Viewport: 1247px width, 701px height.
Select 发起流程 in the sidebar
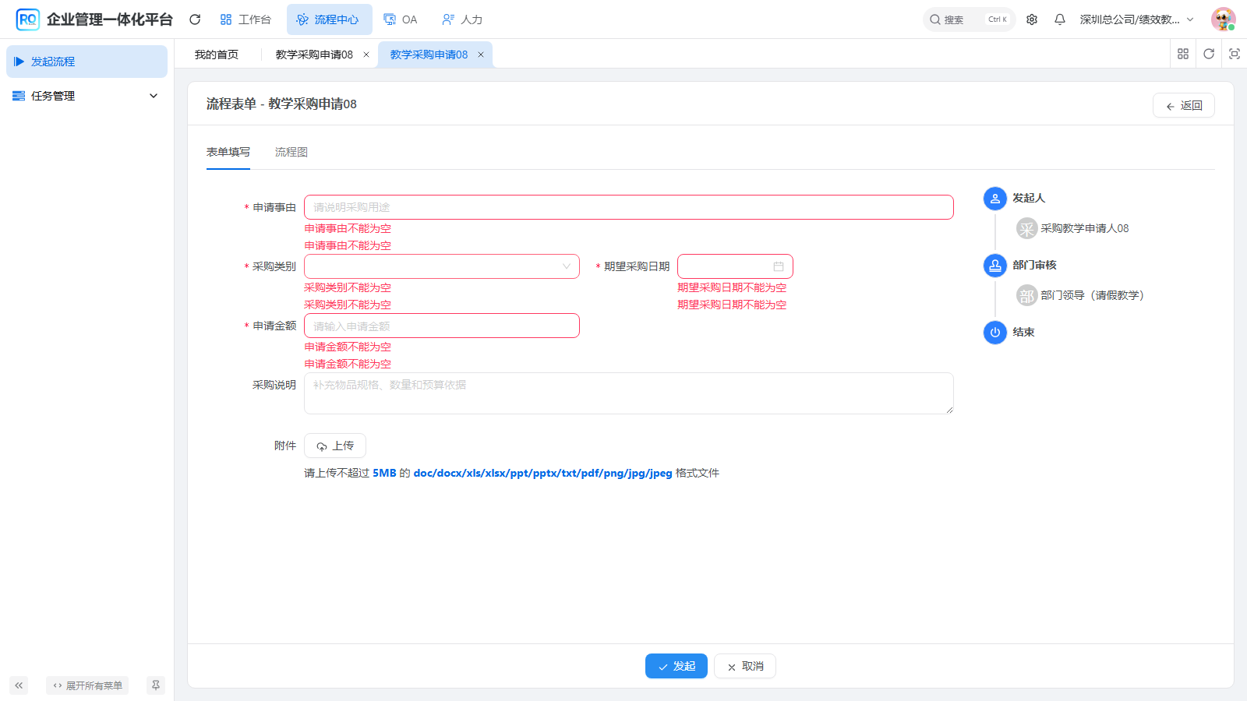(87, 62)
